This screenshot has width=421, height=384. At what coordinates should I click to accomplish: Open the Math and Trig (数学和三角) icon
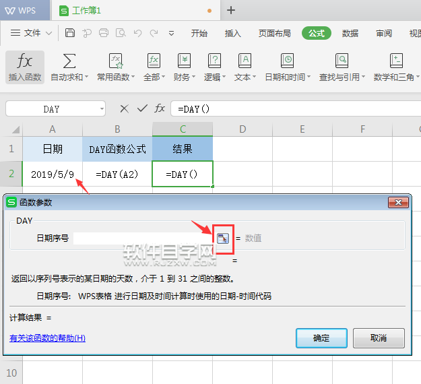click(x=396, y=61)
